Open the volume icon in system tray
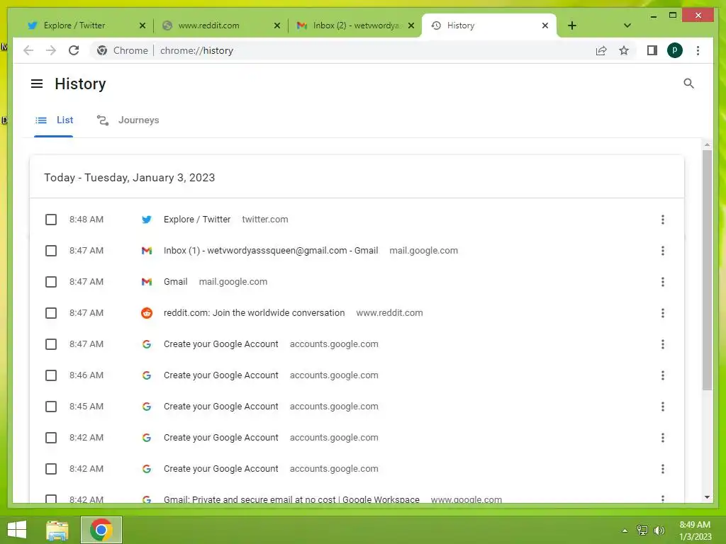This screenshot has width=726, height=544. 659,530
